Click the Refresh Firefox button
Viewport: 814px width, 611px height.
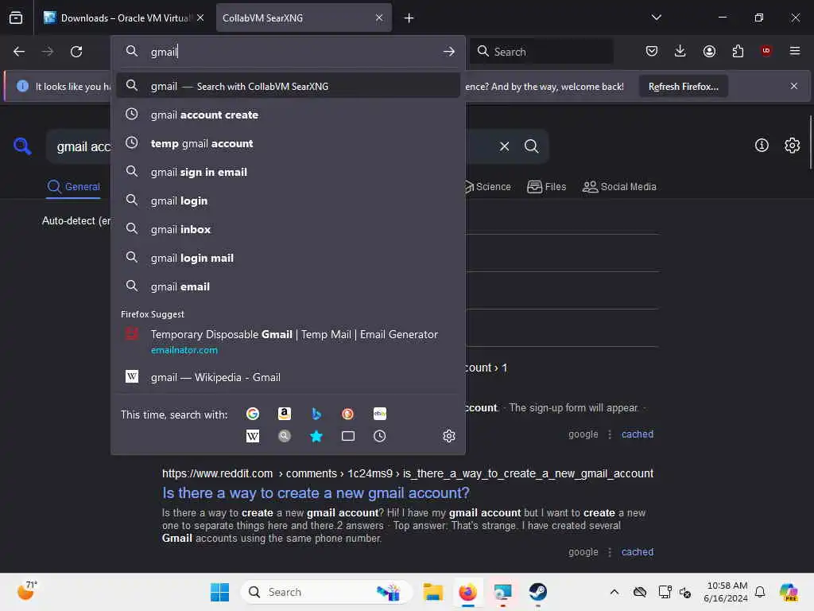tap(683, 86)
